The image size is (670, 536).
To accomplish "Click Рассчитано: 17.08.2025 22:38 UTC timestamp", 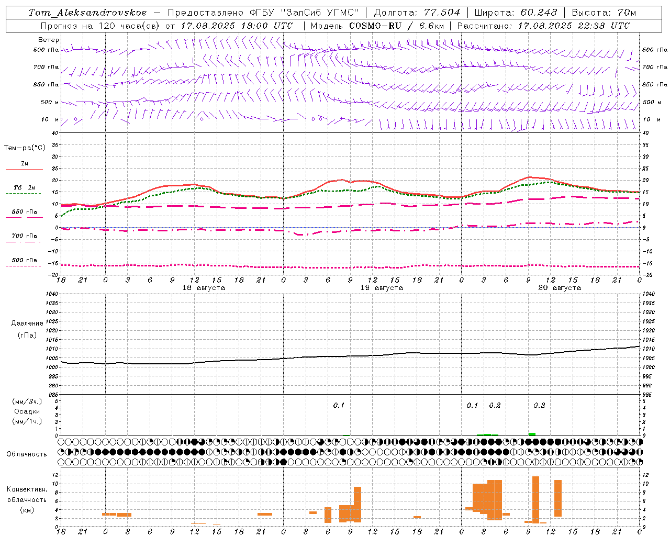I will click(543, 26).
